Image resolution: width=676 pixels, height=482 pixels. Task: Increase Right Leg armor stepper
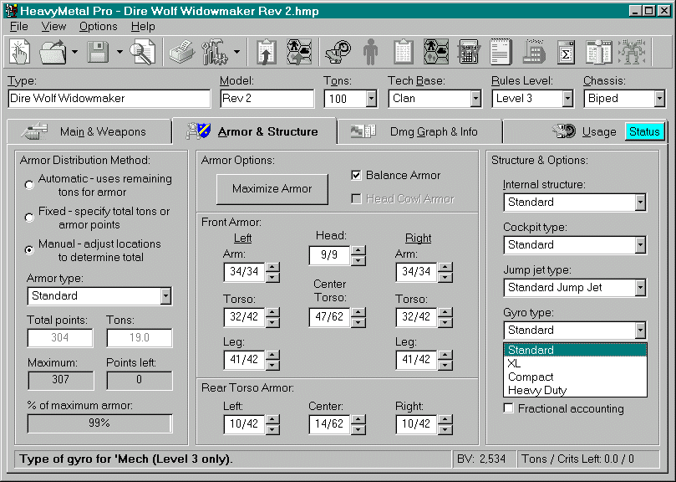click(445, 355)
